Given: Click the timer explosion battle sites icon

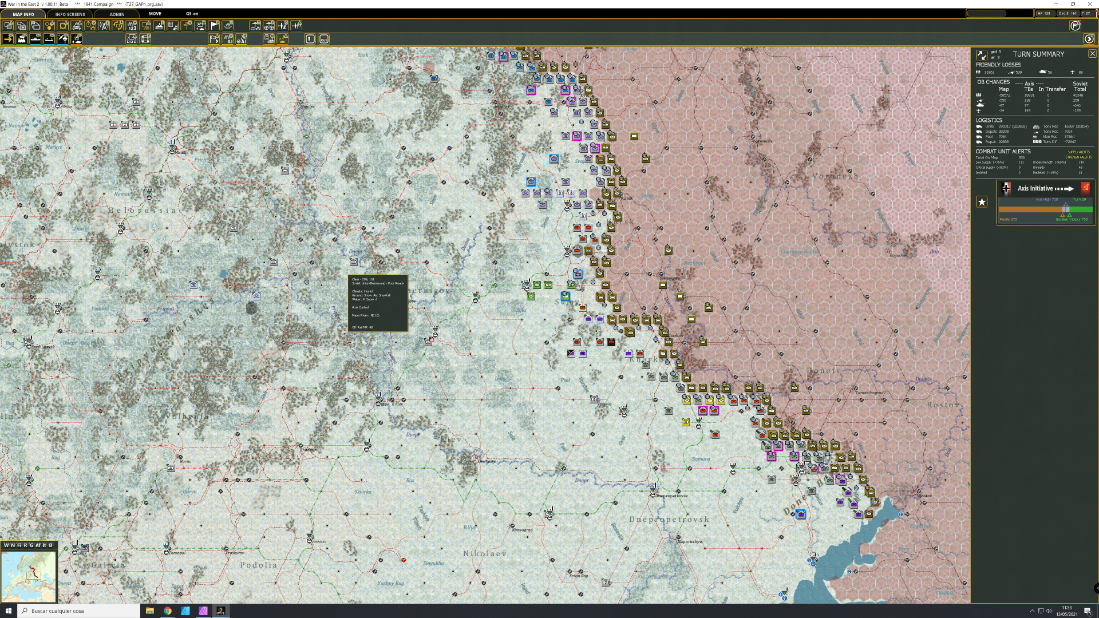Looking at the screenshot, I should (90, 25).
